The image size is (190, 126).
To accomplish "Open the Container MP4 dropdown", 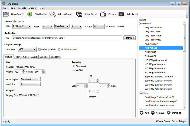I will point(27,49).
